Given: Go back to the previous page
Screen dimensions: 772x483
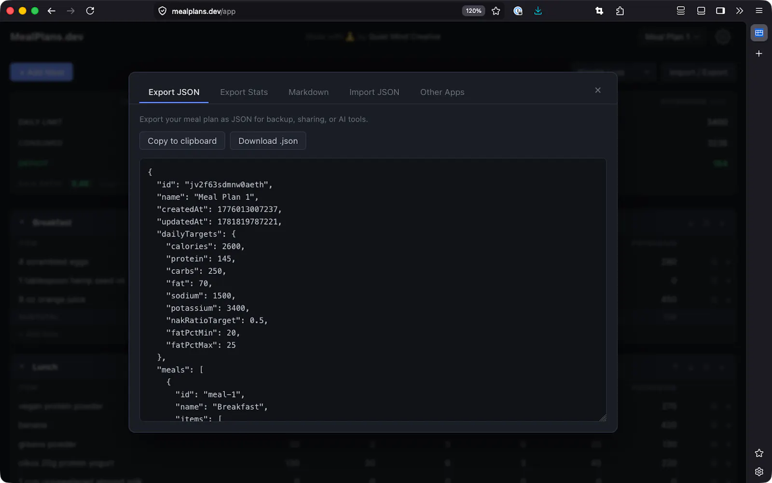Looking at the screenshot, I should (x=52, y=11).
